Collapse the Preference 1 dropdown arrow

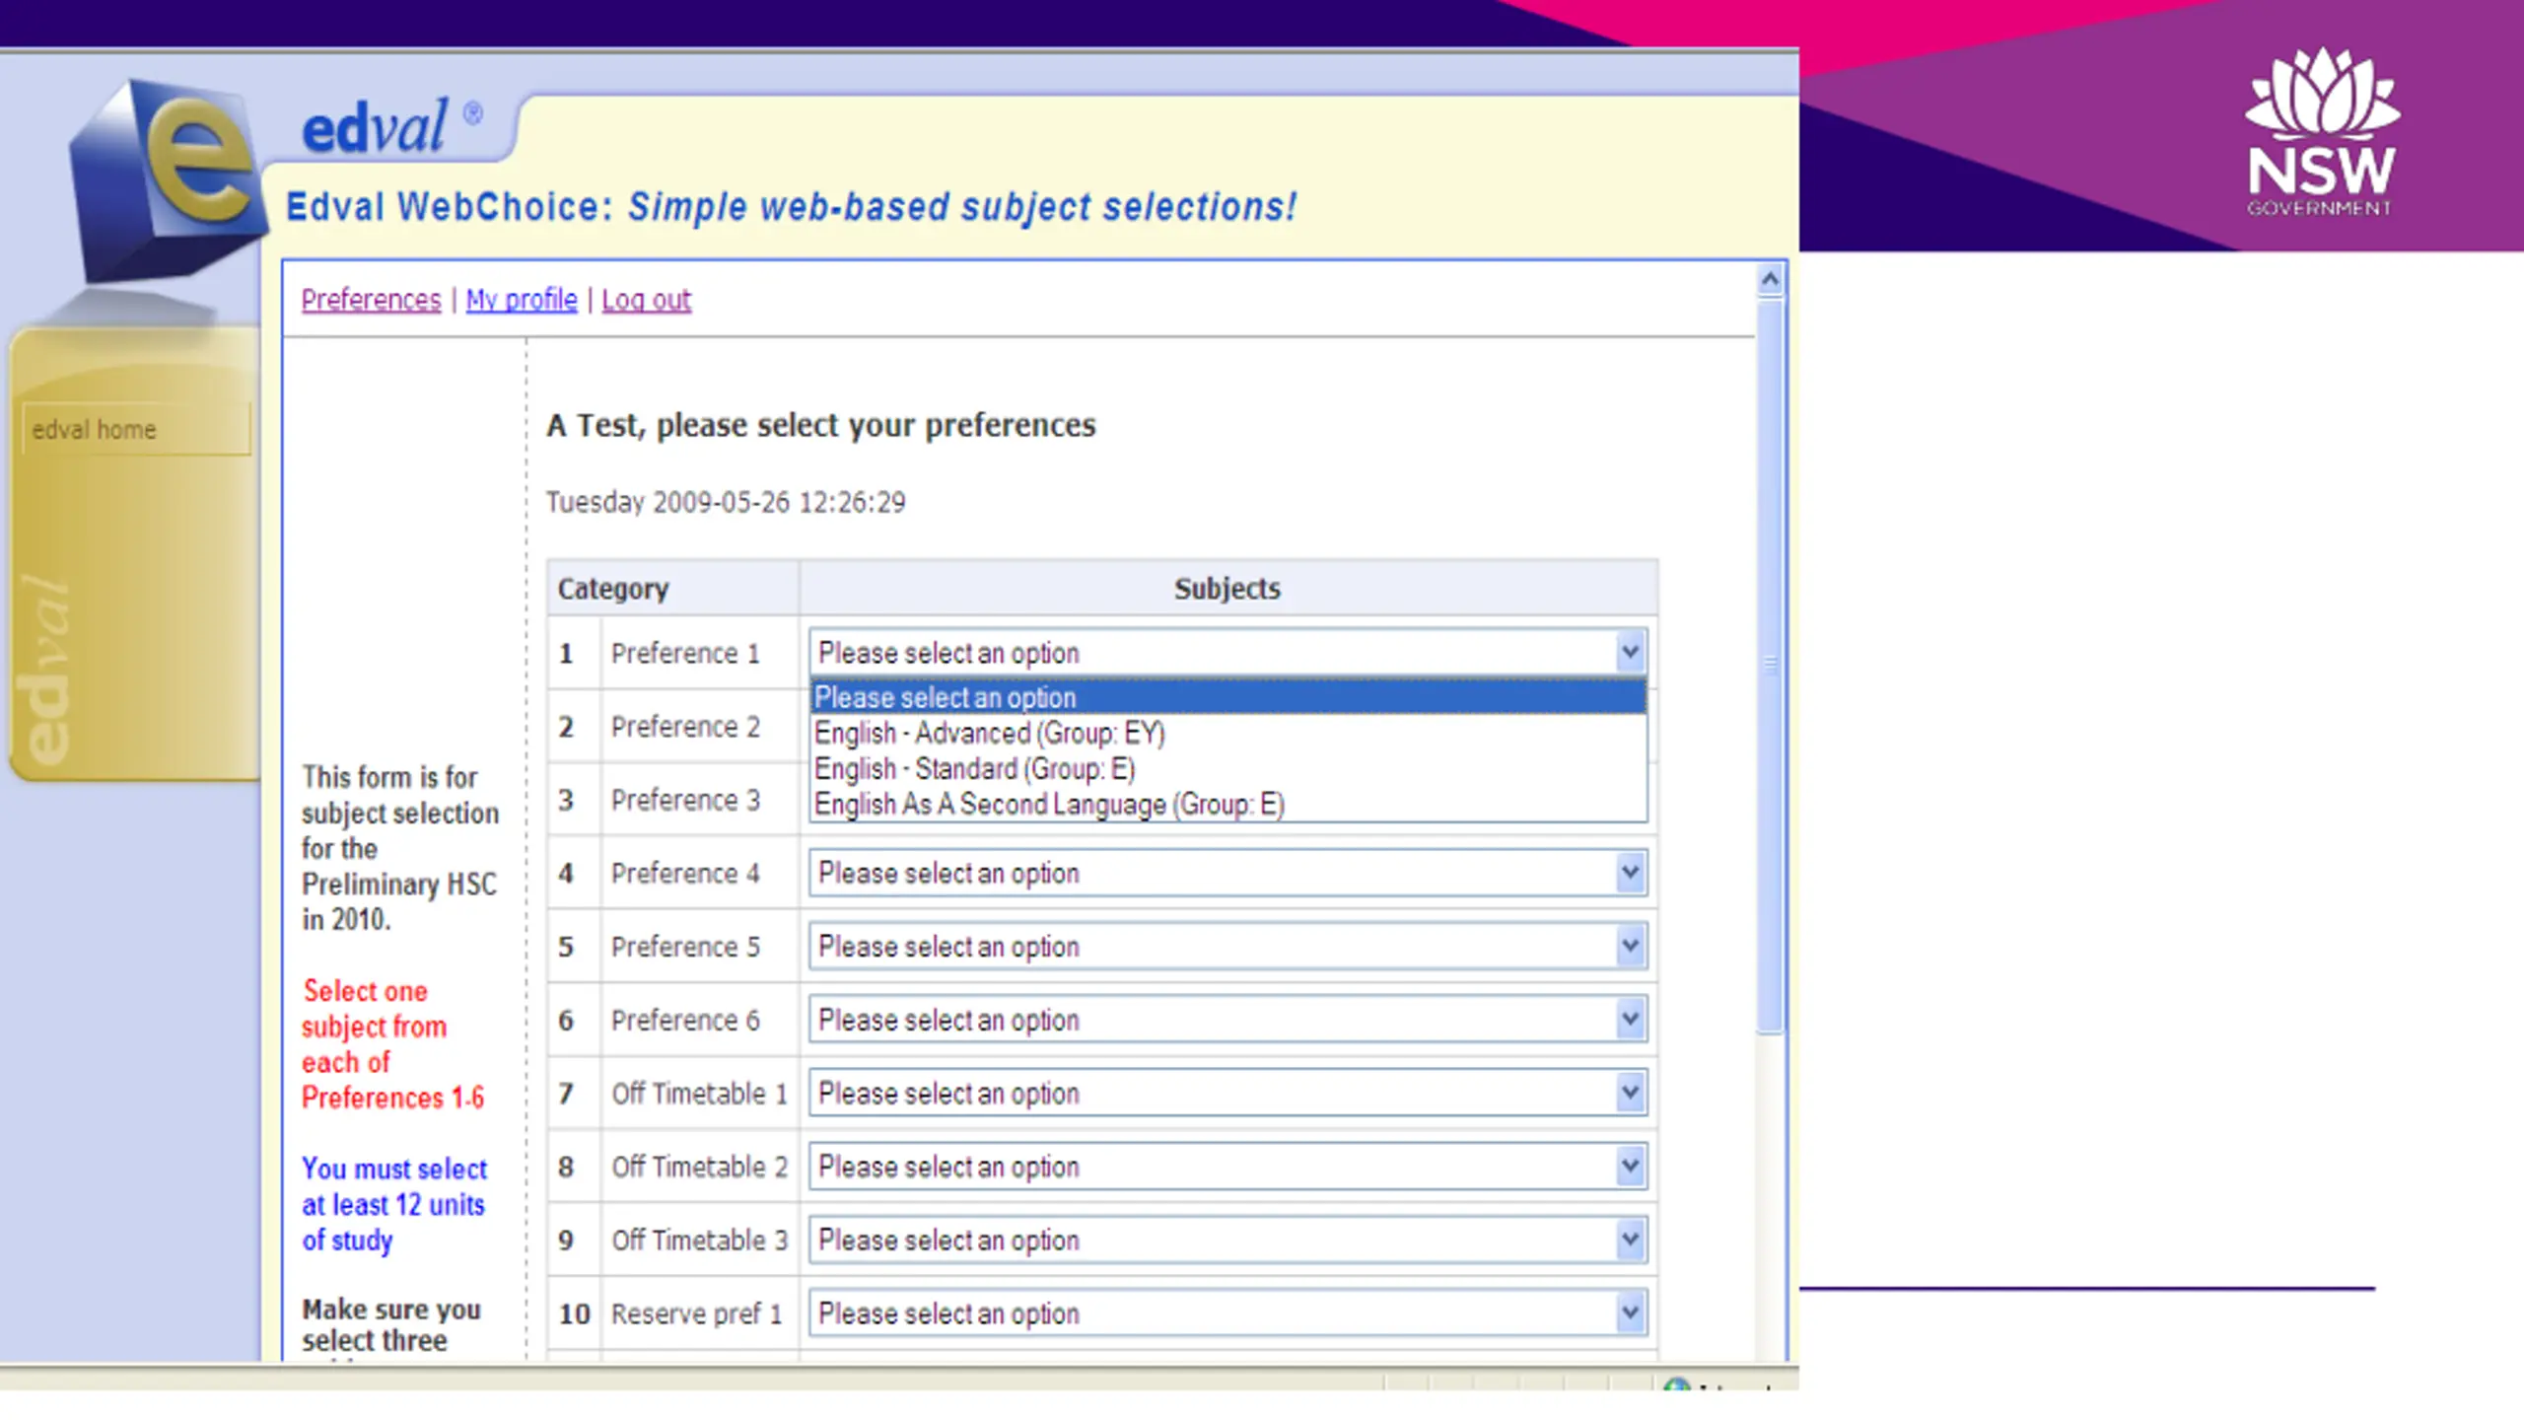point(1631,652)
